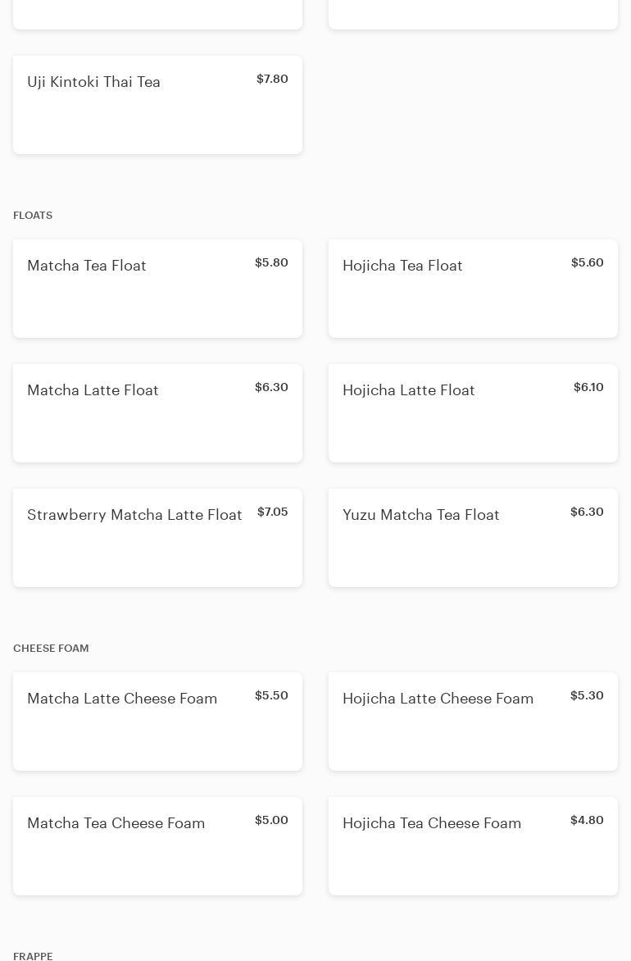Click the $4.80 price label
The height and width of the screenshot is (961, 631).
(x=587, y=821)
